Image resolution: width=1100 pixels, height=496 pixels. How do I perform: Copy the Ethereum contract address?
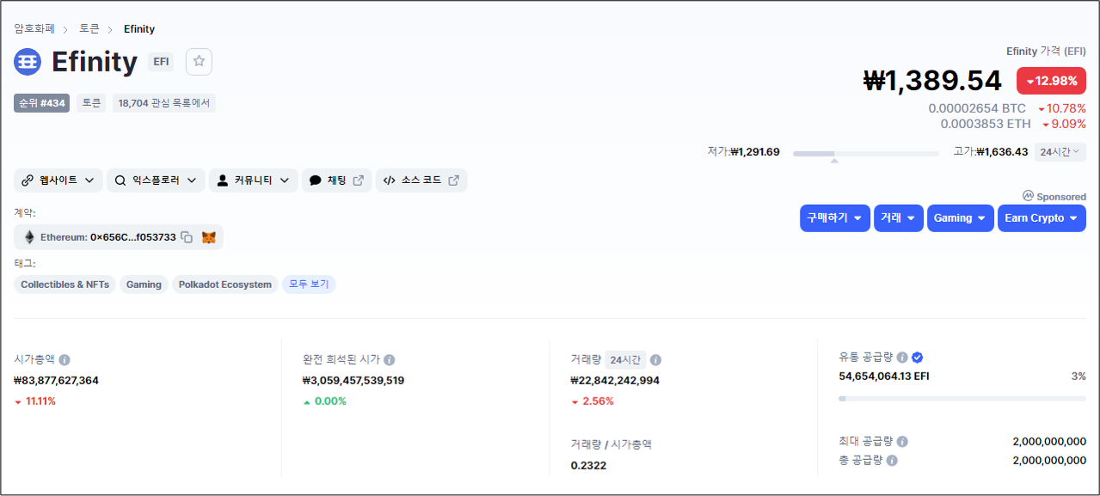187,237
